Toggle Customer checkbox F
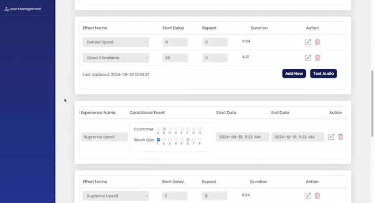374x203 pixels. point(188,129)
